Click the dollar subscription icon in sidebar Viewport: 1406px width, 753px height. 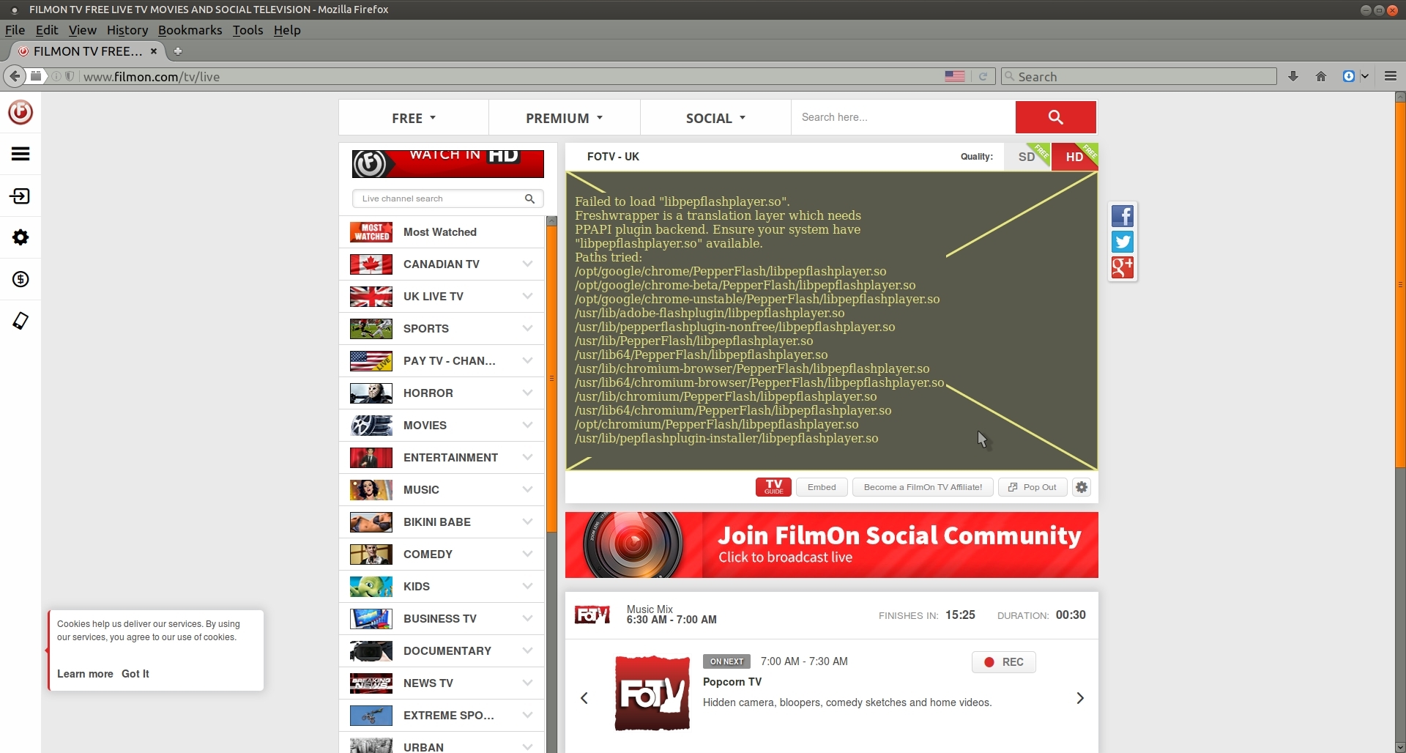(x=21, y=279)
